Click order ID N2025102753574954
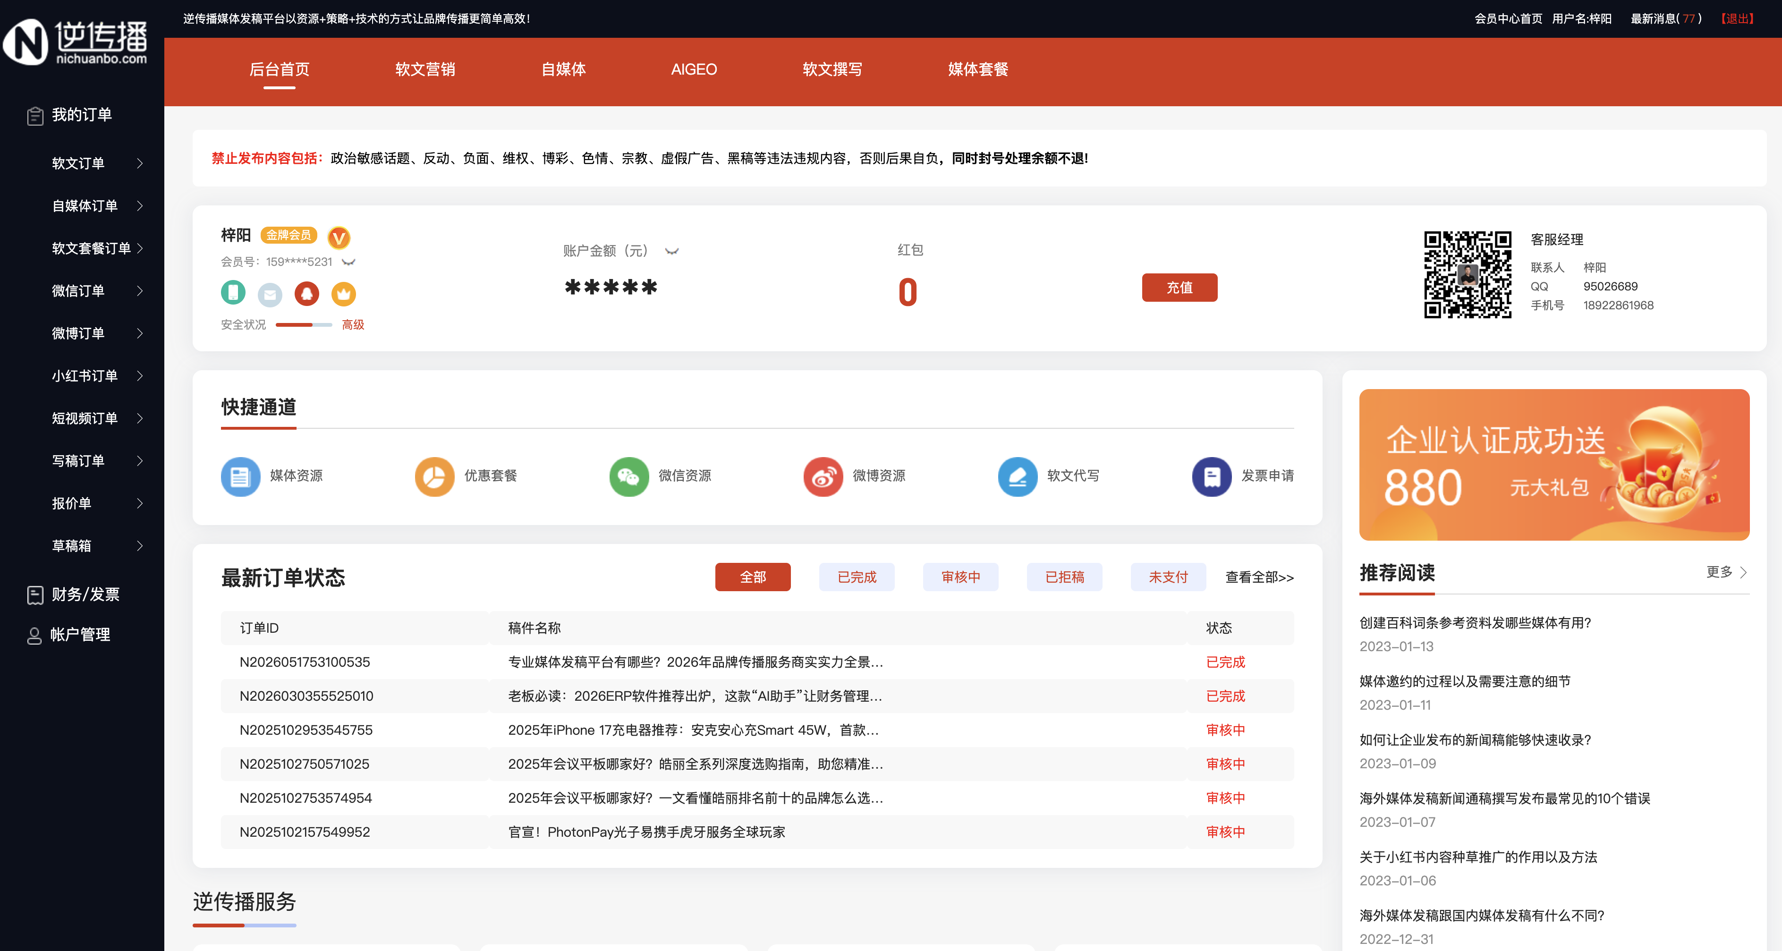The height and width of the screenshot is (951, 1782). pyautogui.click(x=306, y=798)
